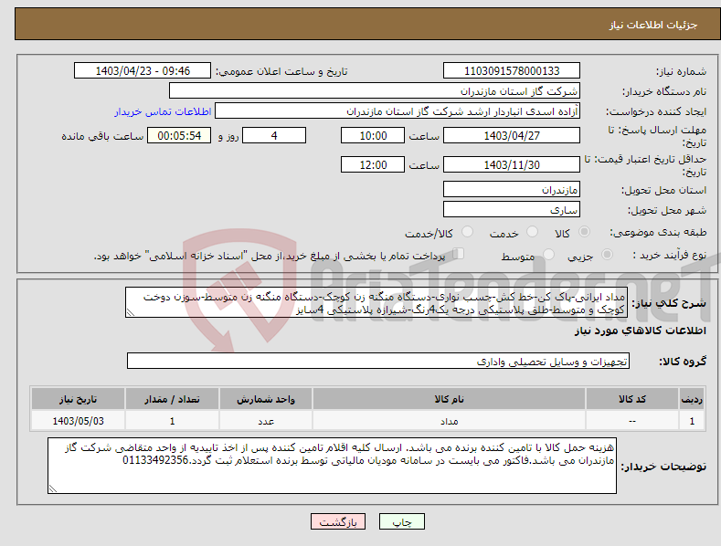Click the need number field 1103091578000133
Screen dimensions: 721x546
coord(512,71)
